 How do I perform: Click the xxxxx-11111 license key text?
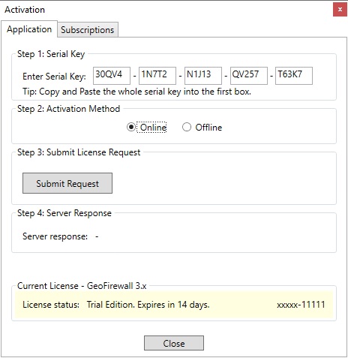[301, 305]
